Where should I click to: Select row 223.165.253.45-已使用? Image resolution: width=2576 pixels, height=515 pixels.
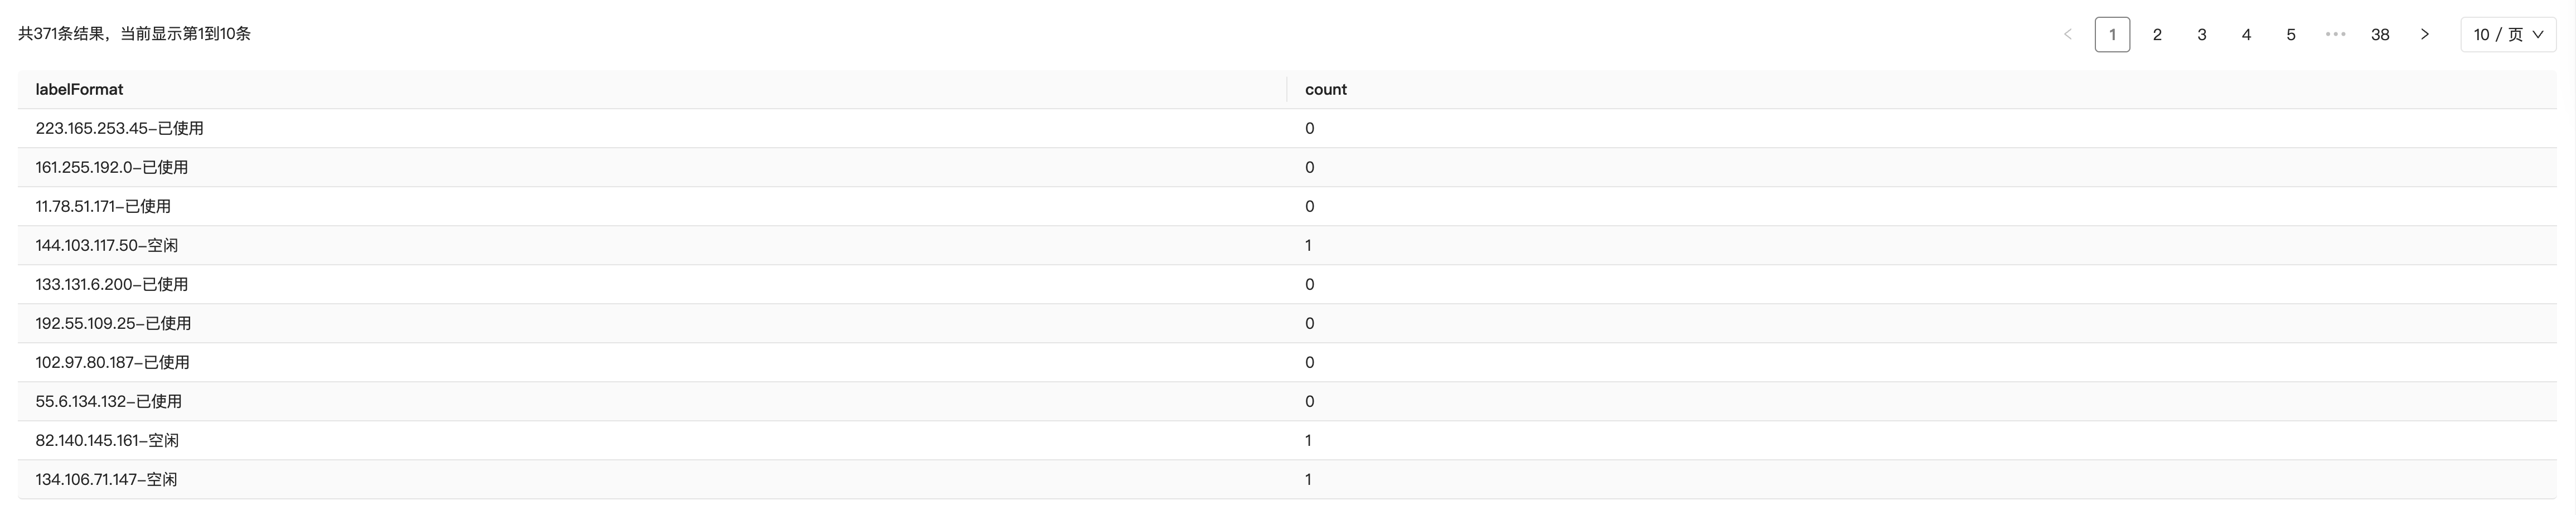(119, 128)
